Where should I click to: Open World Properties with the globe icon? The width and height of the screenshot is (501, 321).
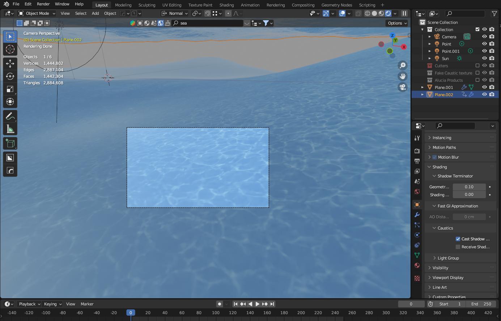pyautogui.click(x=417, y=191)
